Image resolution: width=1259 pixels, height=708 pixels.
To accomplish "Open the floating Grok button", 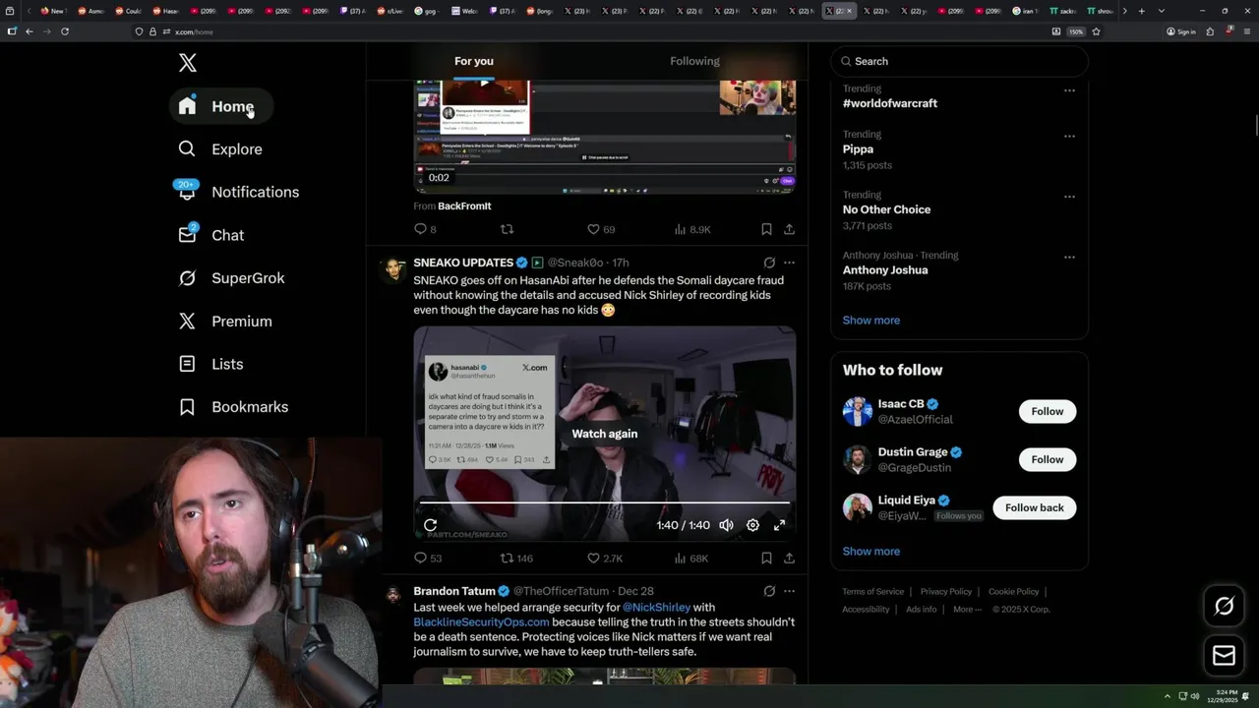I will pyautogui.click(x=1224, y=606).
